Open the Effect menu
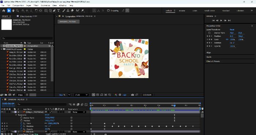 (x=36, y=5)
